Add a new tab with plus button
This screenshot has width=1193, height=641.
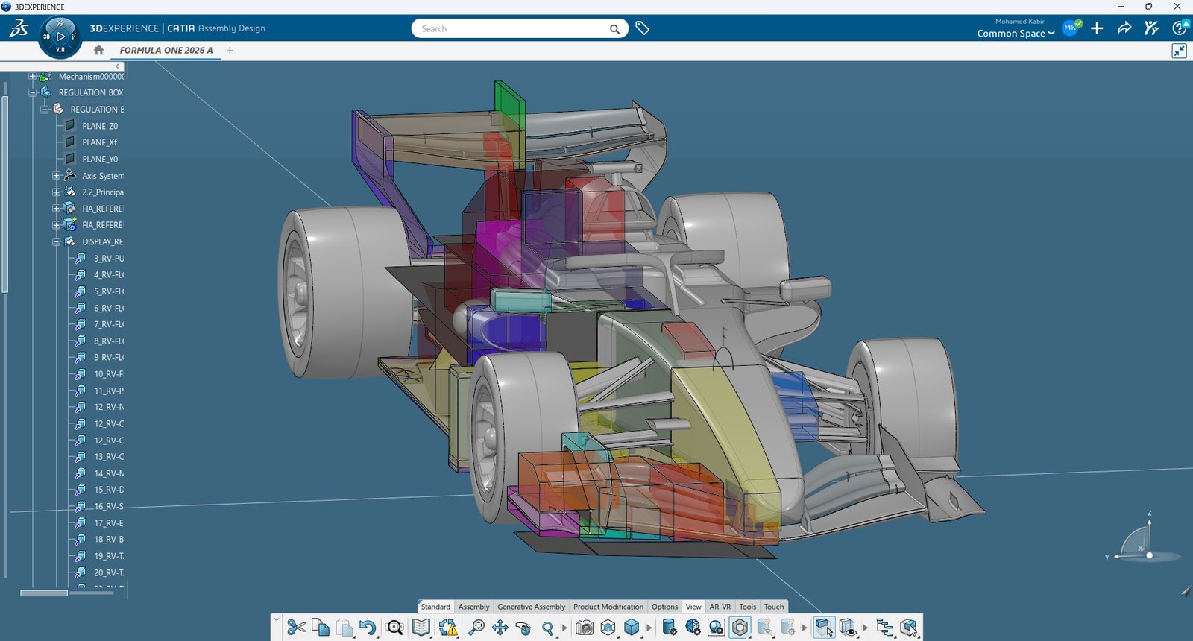(230, 50)
